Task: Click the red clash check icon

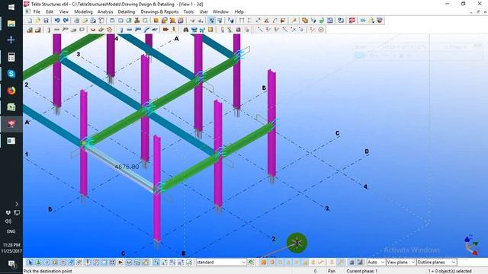Action: pos(352,21)
